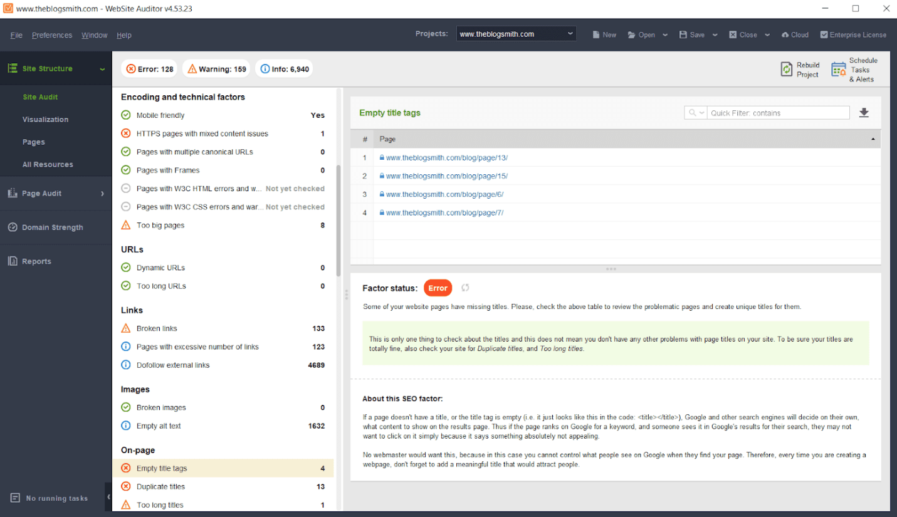This screenshot has height=517, width=897.
Task: Click the export download icon
Action: [x=864, y=113]
